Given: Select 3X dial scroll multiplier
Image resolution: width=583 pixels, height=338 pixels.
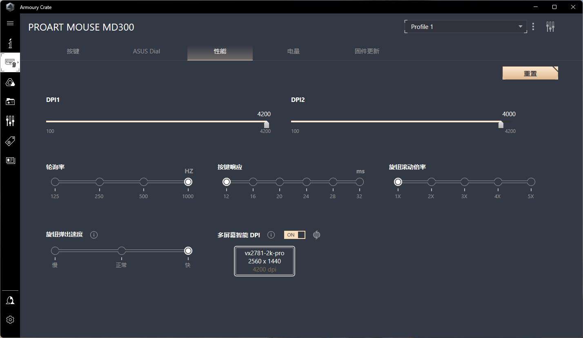Looking at the screenshot, I should pos(464,182).
